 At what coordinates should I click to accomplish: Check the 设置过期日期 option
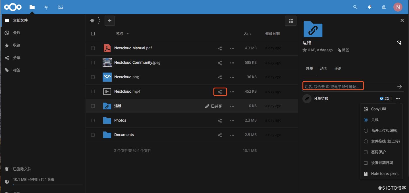pos(366,163)
